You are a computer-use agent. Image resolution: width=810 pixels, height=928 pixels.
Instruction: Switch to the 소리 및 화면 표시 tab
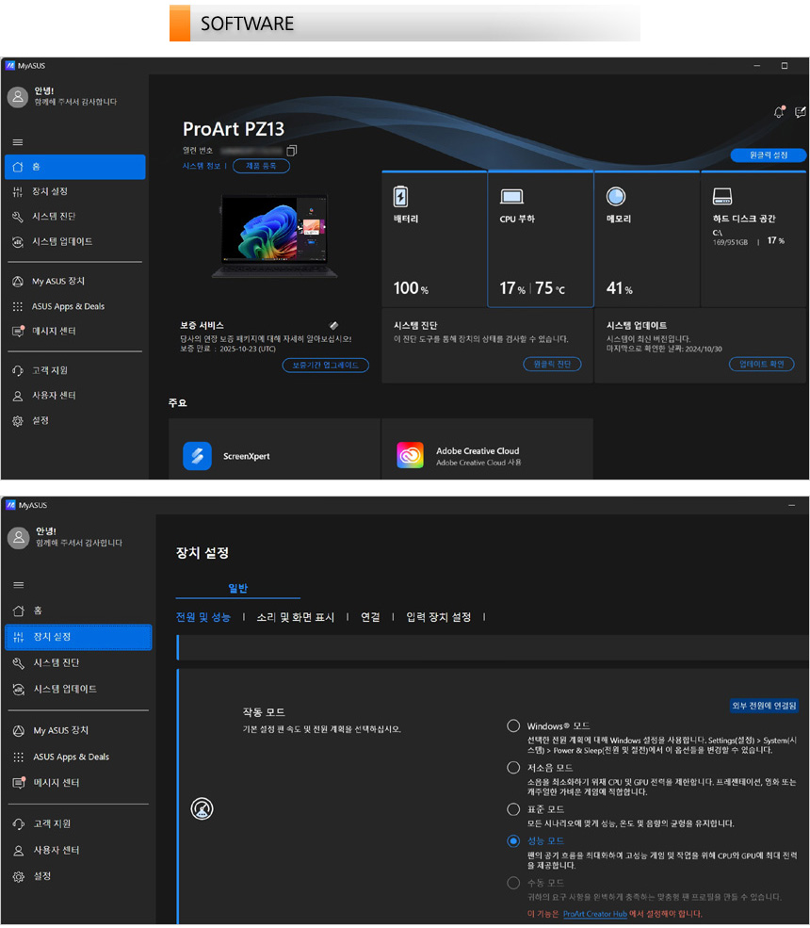click(296, 617)
